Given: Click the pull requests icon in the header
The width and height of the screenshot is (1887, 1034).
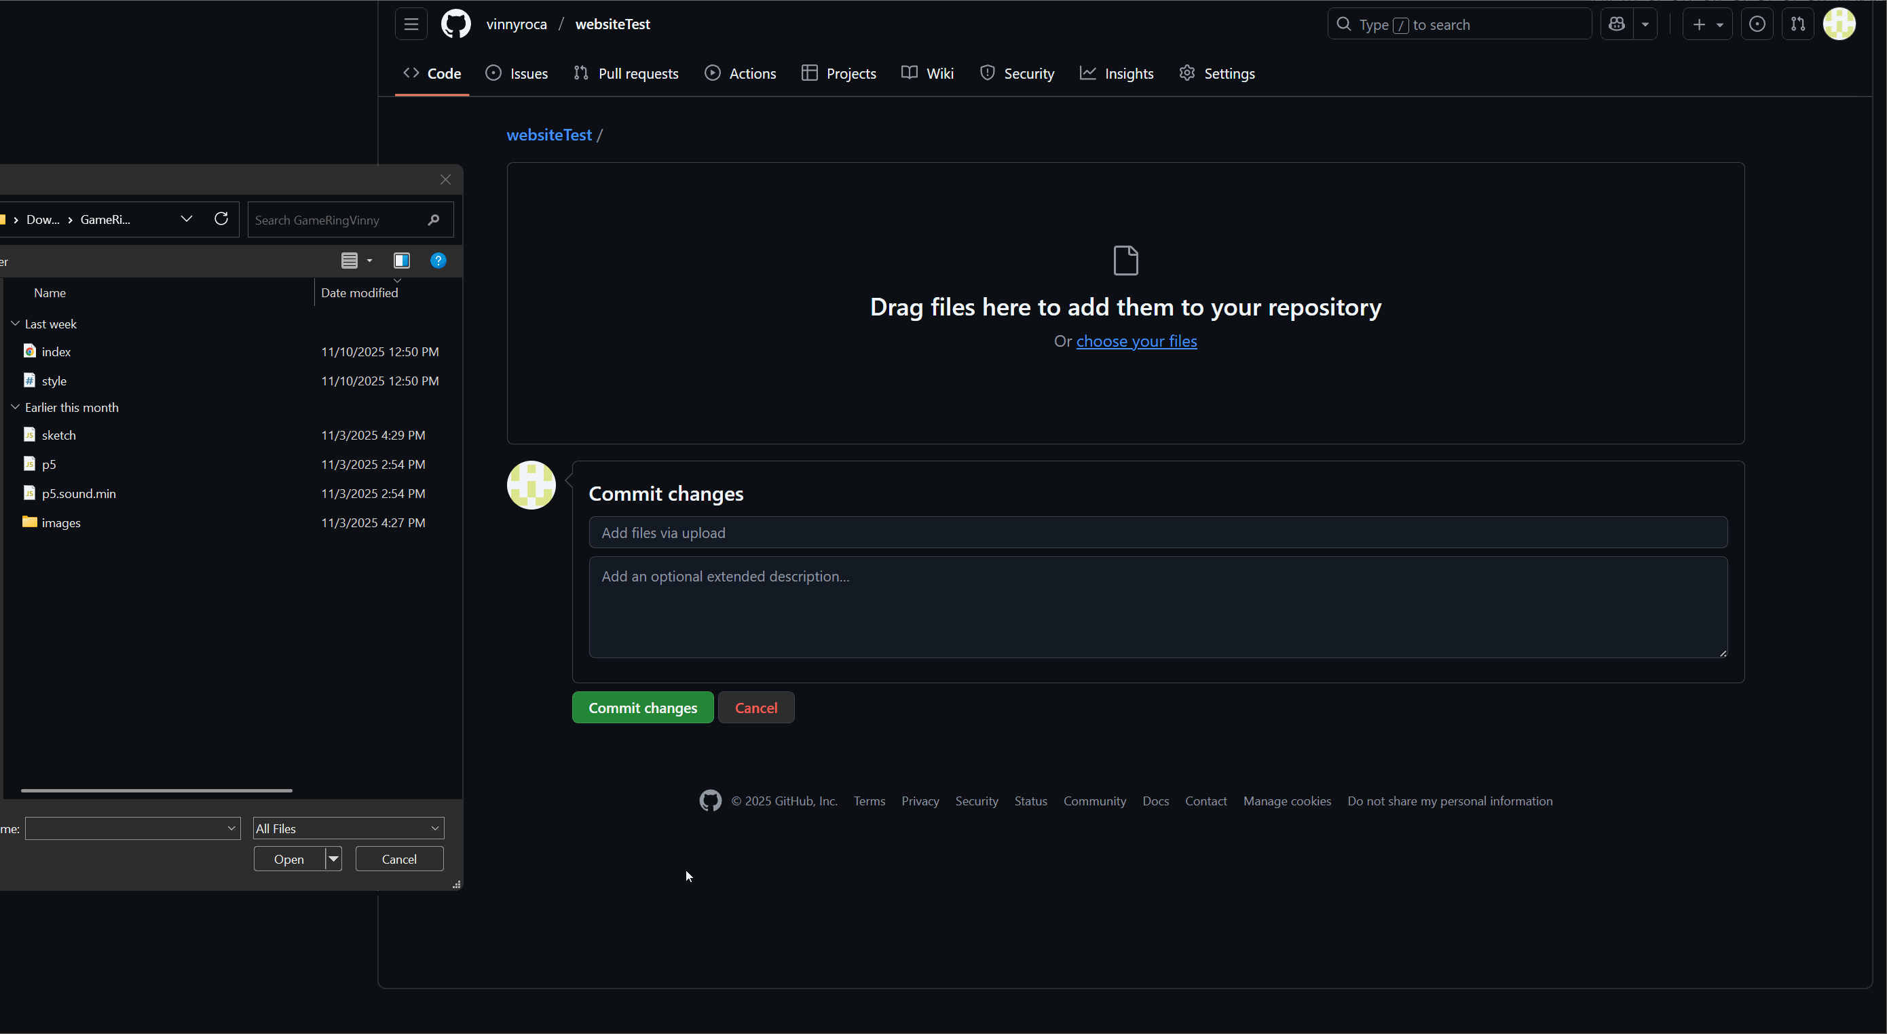Looking at the screenshot, I should pos(1798,24).
